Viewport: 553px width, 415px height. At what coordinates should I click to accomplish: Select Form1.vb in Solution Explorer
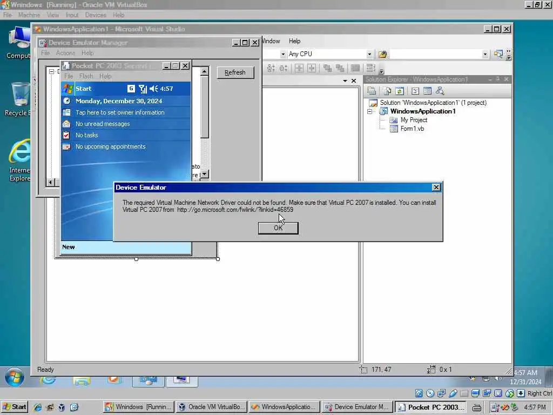412,129
